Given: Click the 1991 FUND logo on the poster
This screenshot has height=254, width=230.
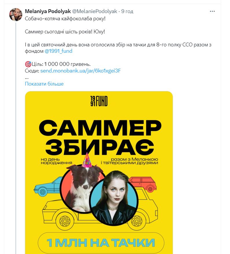Looking at the screenshot, I should click(99, 101).
